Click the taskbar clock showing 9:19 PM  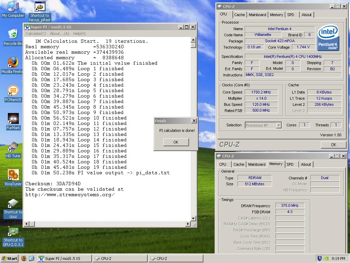click(338, 259)
